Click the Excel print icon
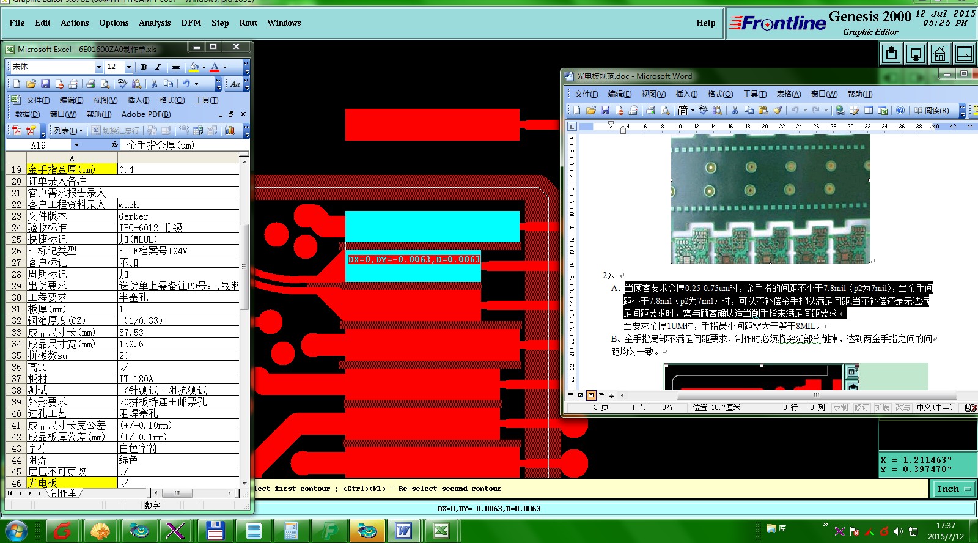The image size is (978, 543). pos(90,84)
